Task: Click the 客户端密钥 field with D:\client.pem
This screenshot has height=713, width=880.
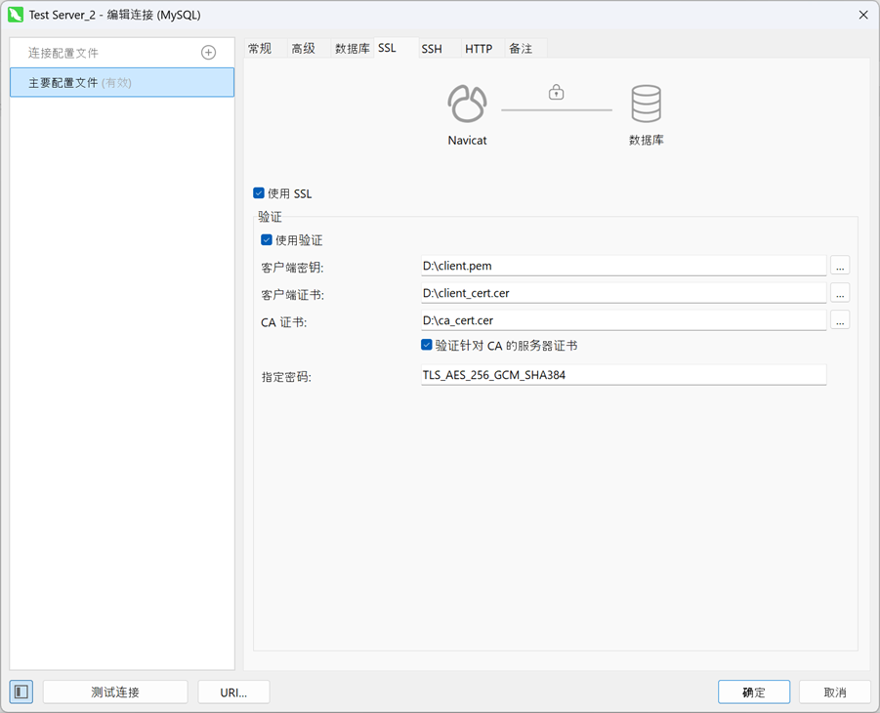Action: coord(623,266)
